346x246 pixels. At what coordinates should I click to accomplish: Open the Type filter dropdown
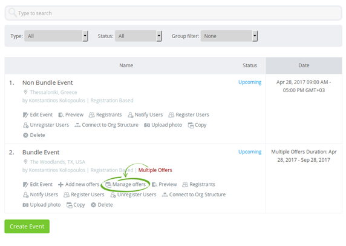pyautogui.click(x=56, y=36)
